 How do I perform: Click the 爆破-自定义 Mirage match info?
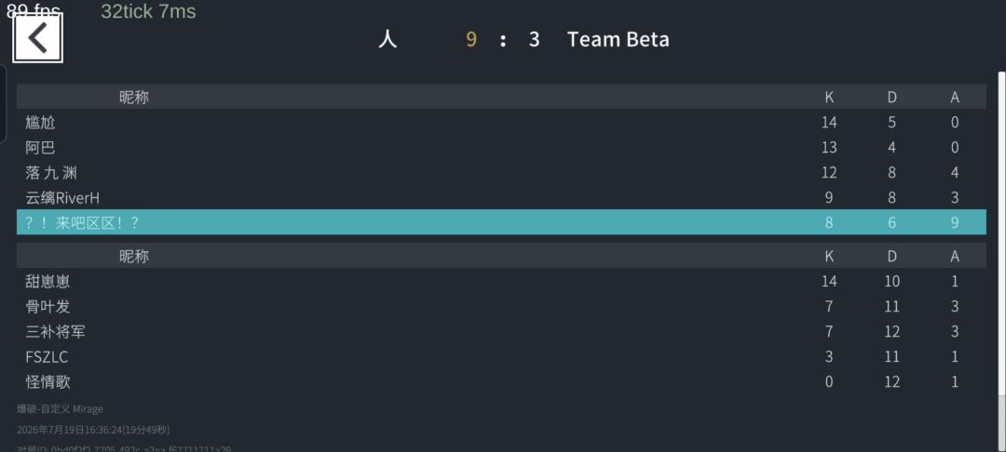[60, 408]
